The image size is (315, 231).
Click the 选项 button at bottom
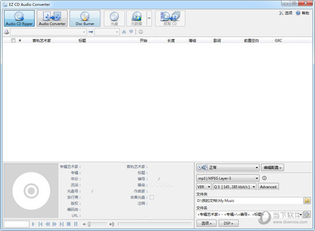click(207, 223)
